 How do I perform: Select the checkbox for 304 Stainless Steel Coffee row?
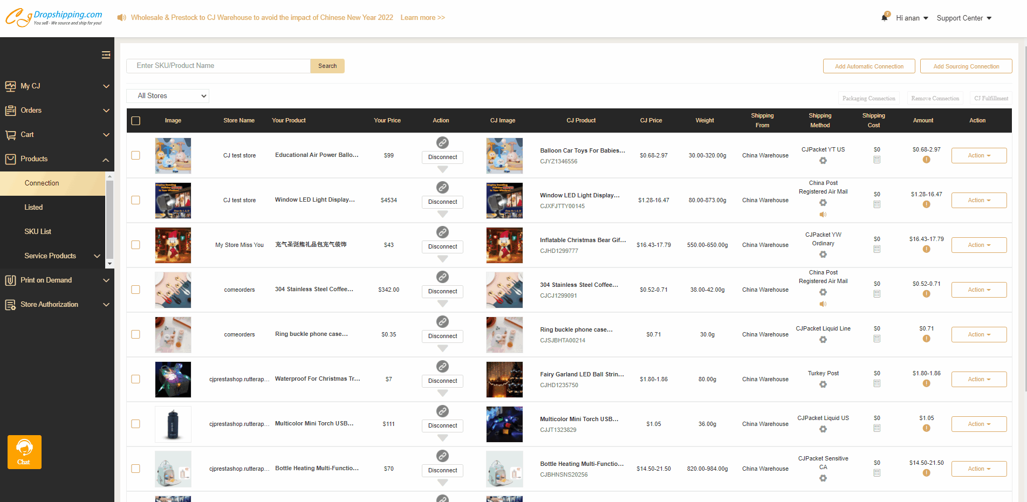click(x=136, y=290)
